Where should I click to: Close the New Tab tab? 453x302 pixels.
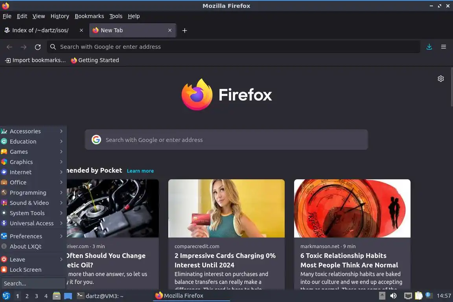(x=170, y=30)
